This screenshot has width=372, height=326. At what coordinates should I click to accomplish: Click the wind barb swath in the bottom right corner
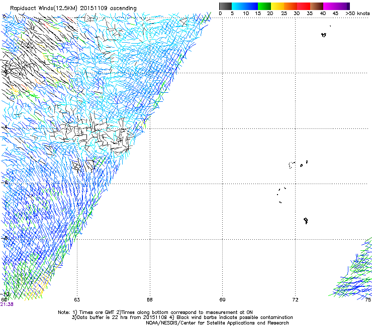[x=353, y=270]
